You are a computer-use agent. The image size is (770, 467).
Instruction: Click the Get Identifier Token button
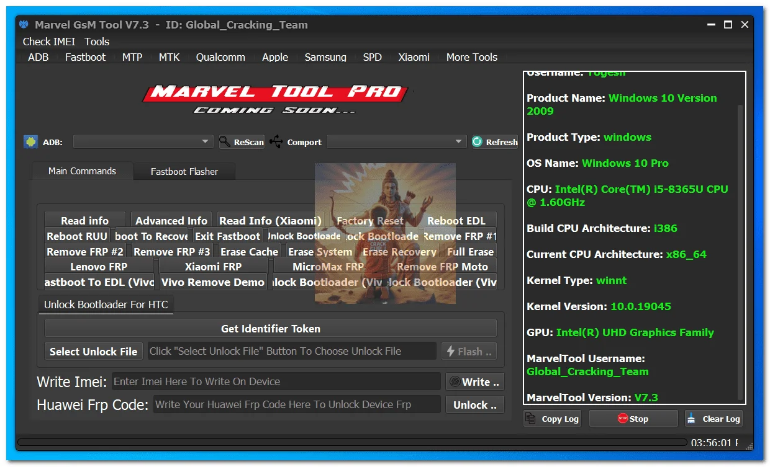(271, 329)
